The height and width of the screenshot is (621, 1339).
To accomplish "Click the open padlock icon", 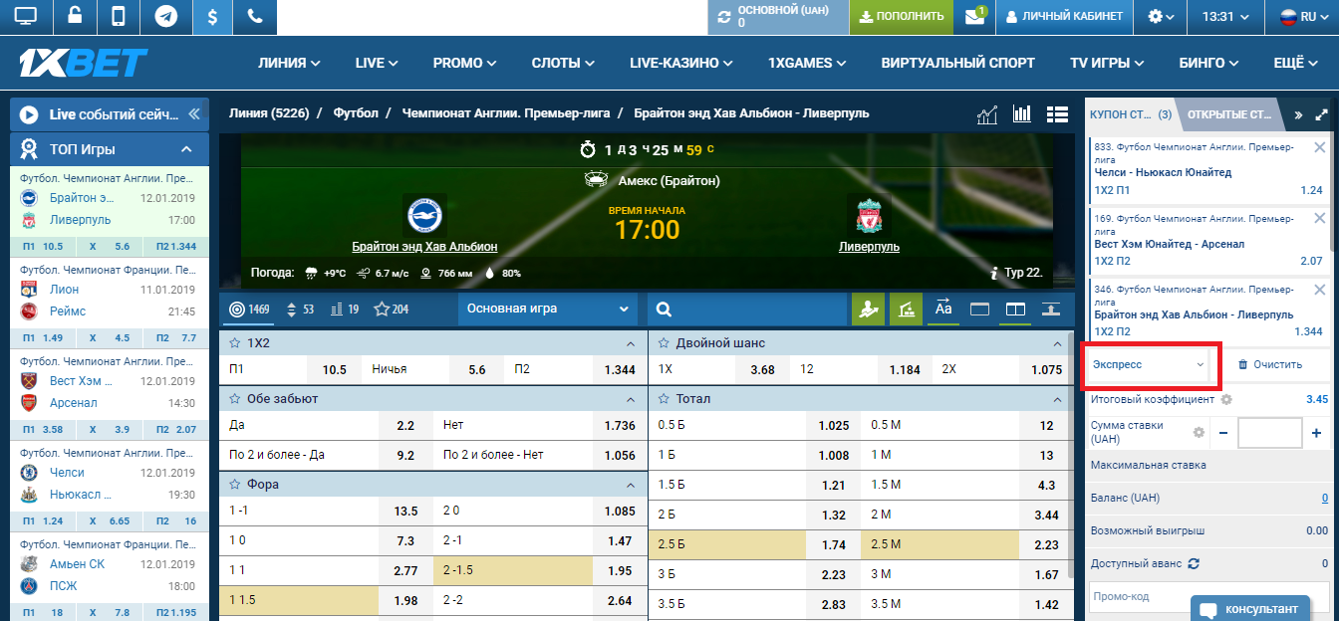I will click(x=75, y=16).
